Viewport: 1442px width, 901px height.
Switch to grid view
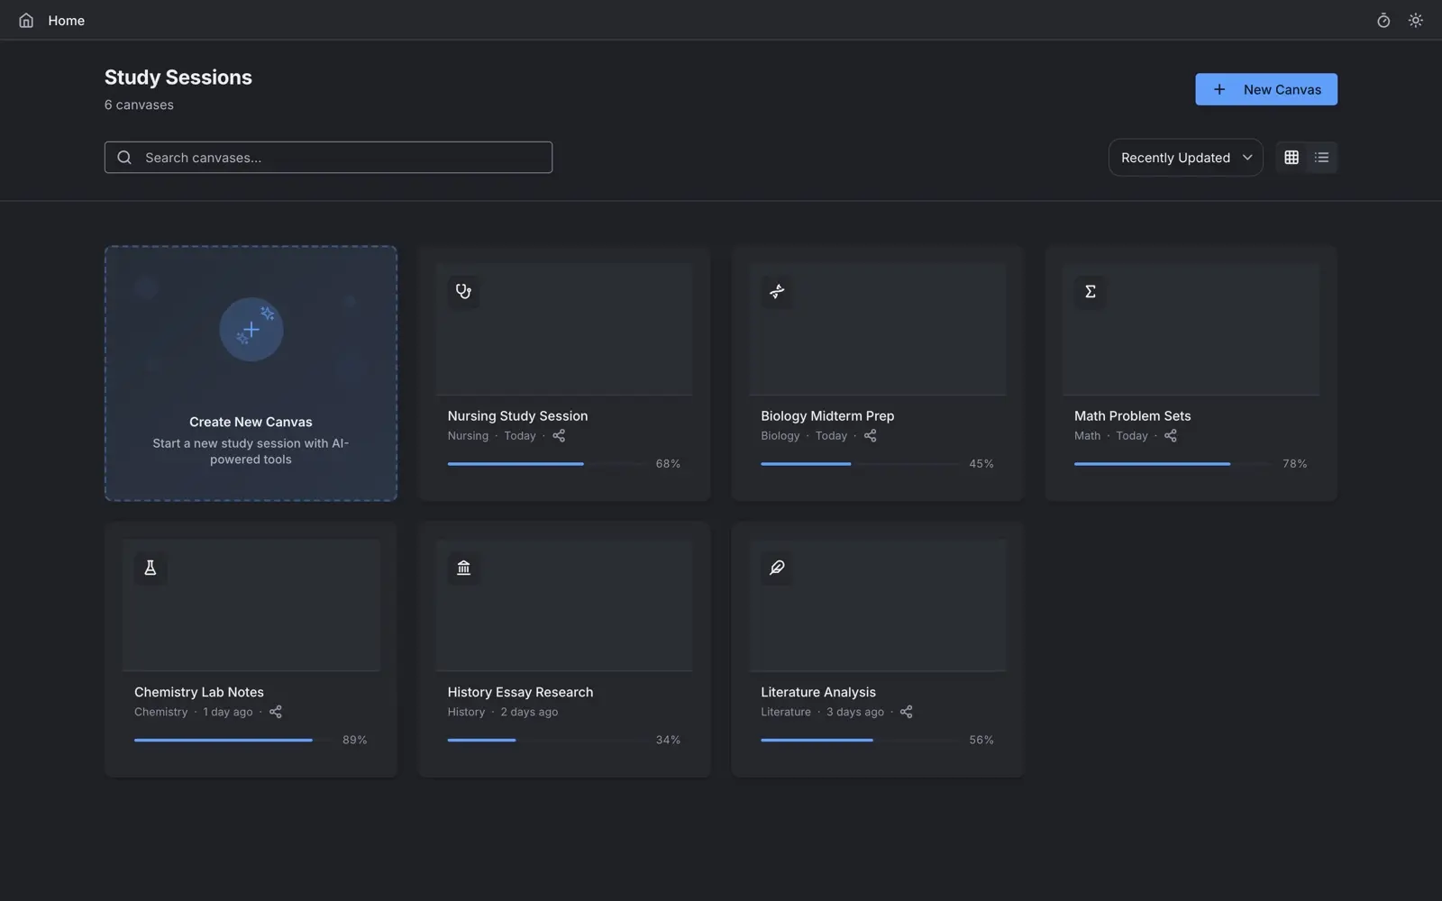point(1291,158)
